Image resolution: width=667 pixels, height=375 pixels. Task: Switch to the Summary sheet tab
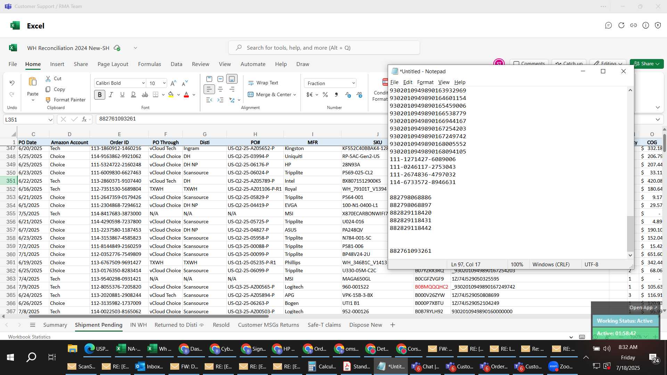pyautogui.click(x=55, y=325)
